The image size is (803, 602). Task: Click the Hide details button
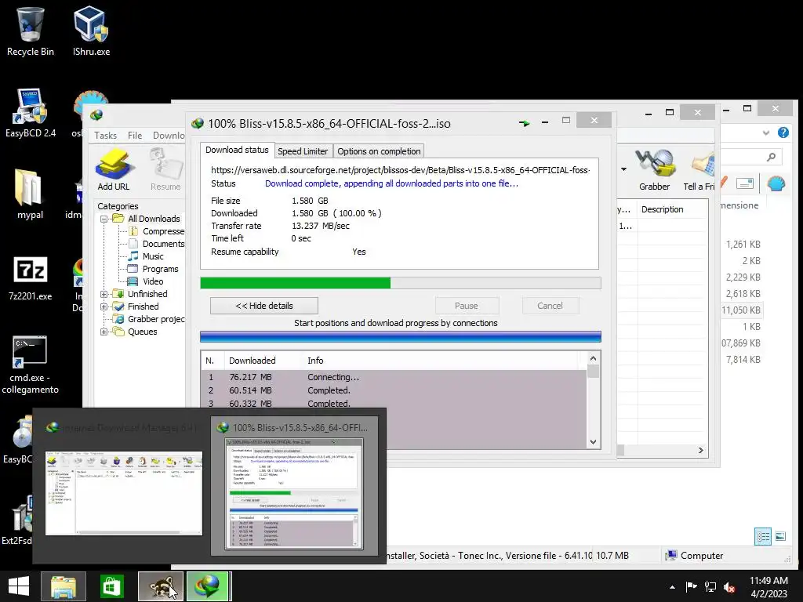(263, 306)
